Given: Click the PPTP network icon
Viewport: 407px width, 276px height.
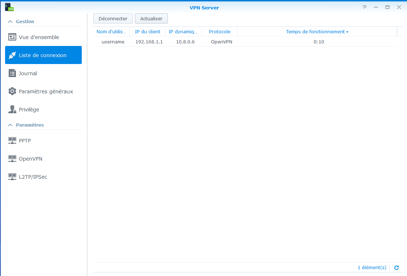Looking at the screenshot, I should coord(12,141).
